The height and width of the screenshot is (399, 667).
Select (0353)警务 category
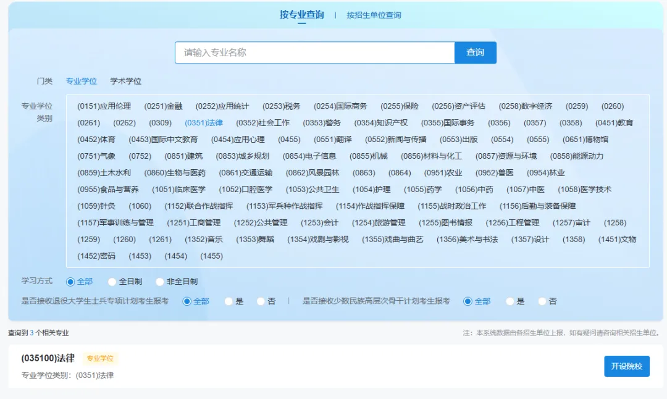point(322,123)
